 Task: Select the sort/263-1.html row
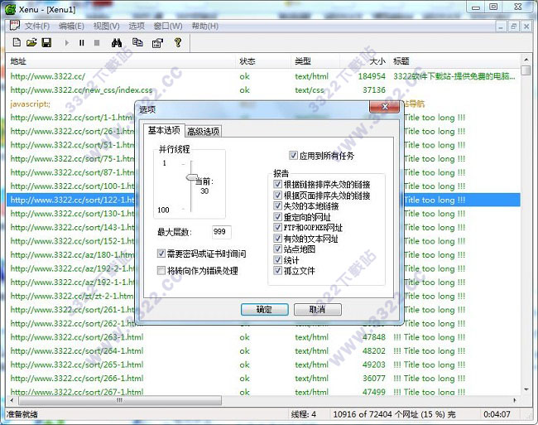point(263,337)
